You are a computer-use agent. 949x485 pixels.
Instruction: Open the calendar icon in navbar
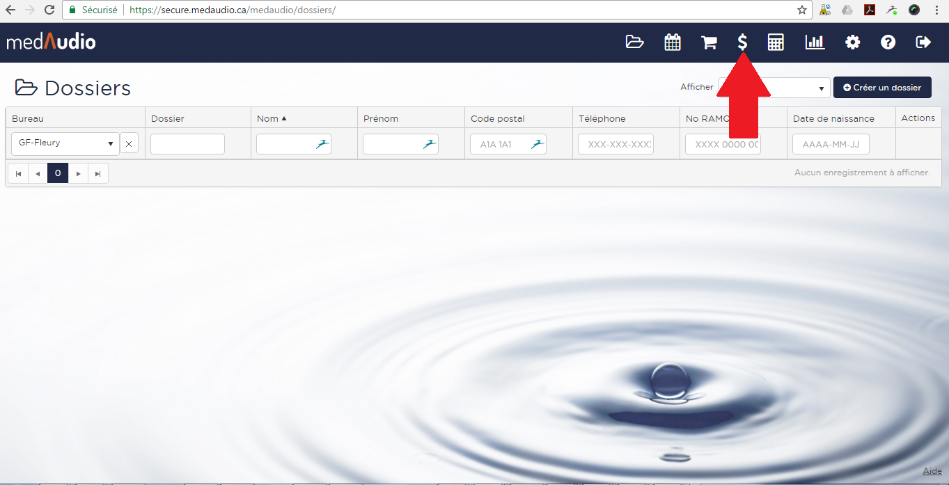coord(672,42)
